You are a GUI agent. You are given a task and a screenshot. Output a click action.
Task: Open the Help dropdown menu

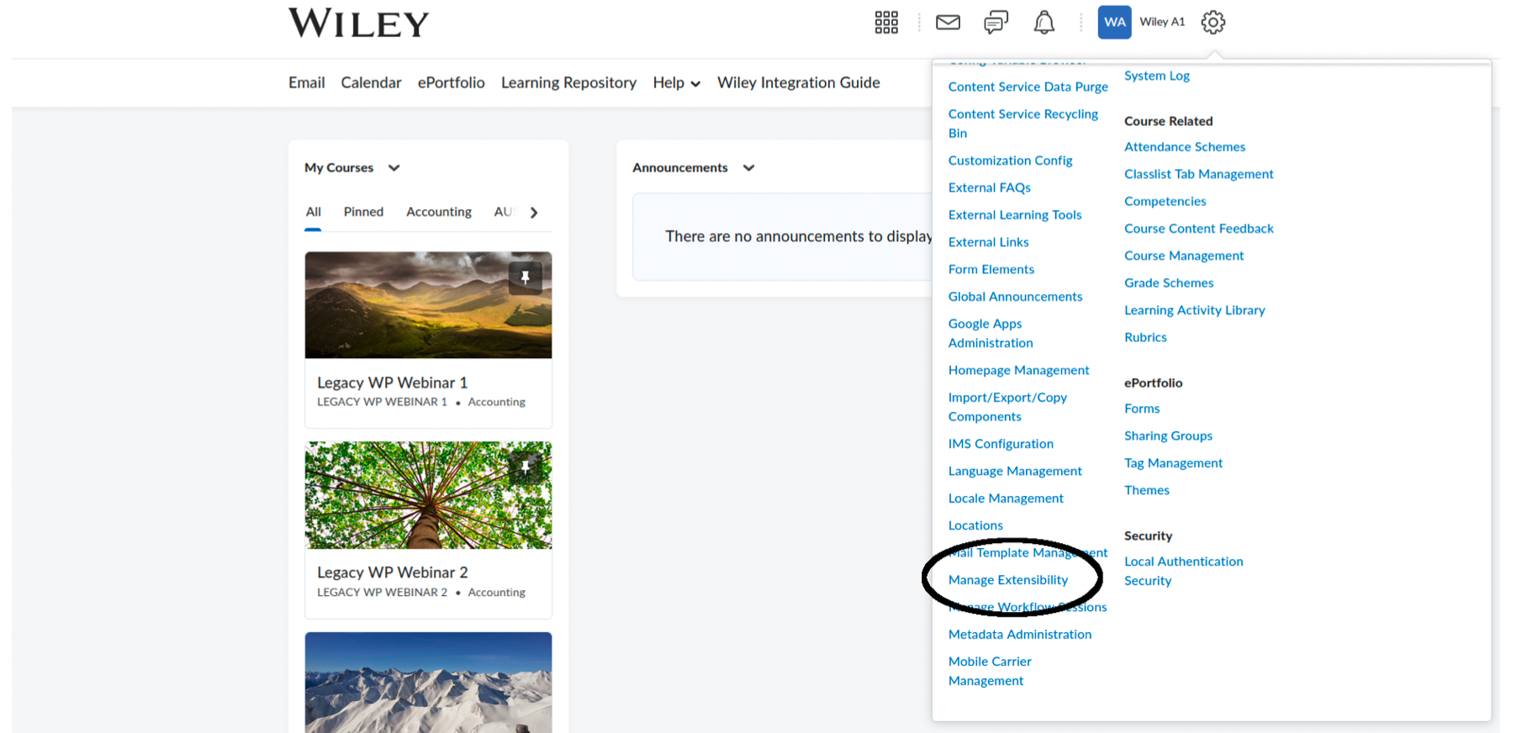[676, 83]
